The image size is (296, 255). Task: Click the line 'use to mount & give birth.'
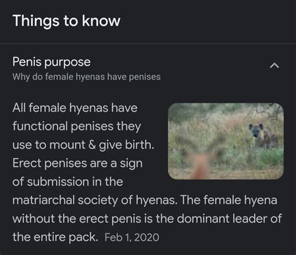pyautogui.click(x=83, y=145)
